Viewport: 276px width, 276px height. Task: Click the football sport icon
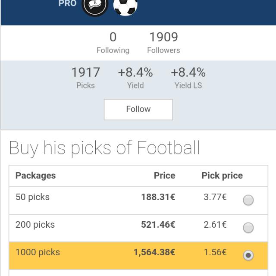coord(125,7)
